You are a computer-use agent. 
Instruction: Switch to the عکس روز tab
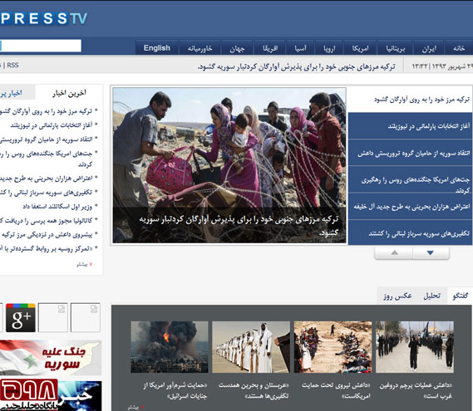click(x=397, y=296)
